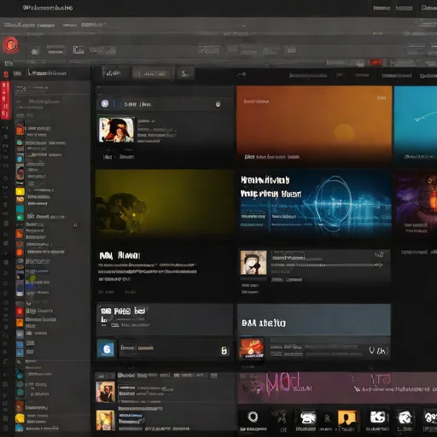
Task: Toggle the small round control right of the blue icon
Action: (x=218, y=104)
